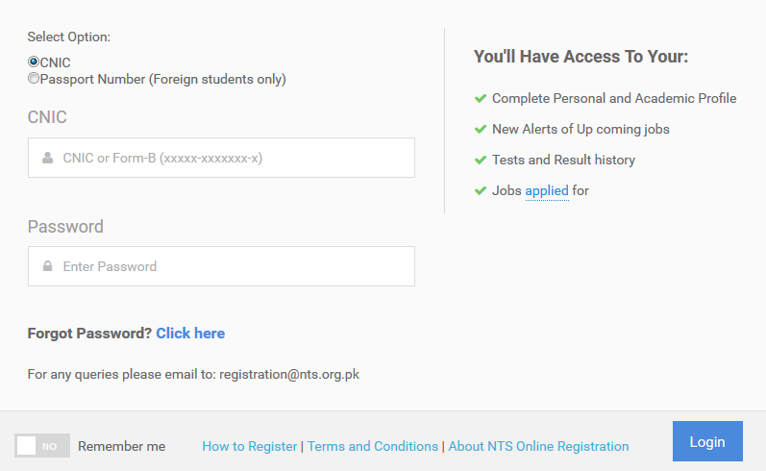Screen dimensions: 766x471
Task: Open the How to Register link
Action: pos(249,446)
